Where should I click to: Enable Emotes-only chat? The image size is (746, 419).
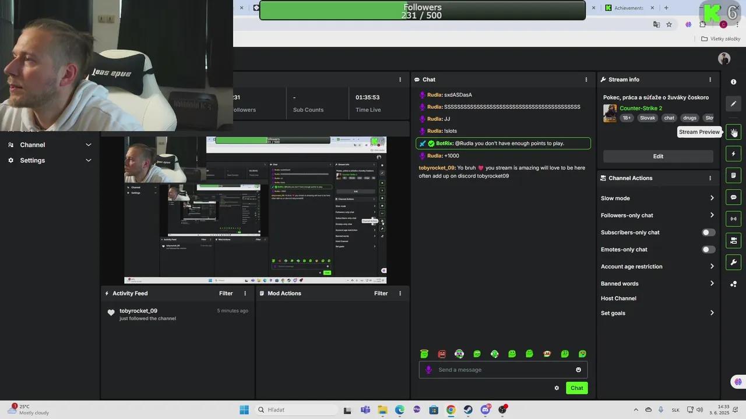click(708, 249)
